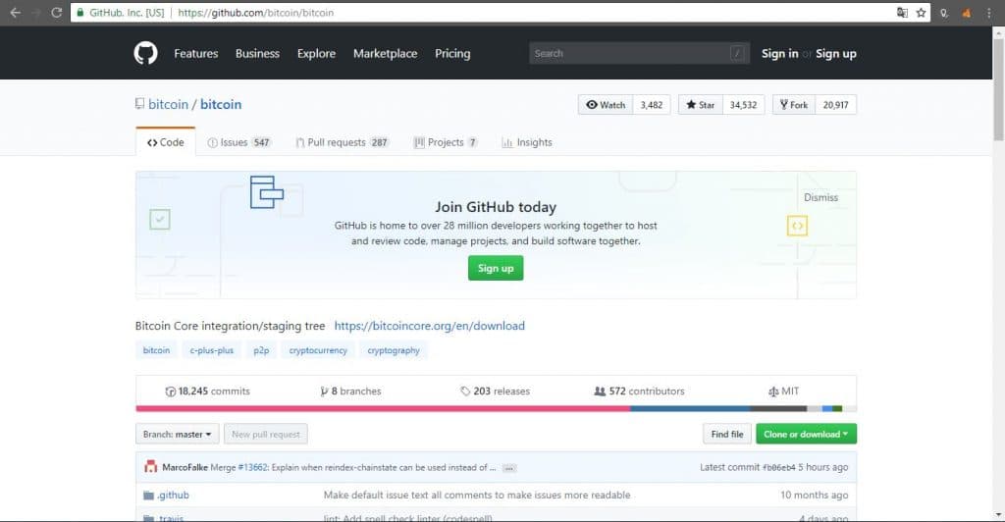1005x522 pixels.
Task: Select the cryptography topic tag
Action: [x=394, y=350]
